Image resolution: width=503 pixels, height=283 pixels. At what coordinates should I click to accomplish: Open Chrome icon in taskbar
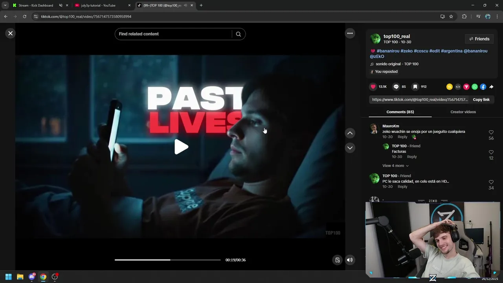tap(43, 277)
